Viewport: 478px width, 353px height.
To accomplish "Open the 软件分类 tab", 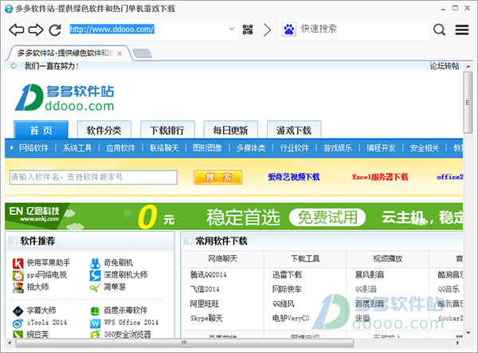I will (104, 130).
